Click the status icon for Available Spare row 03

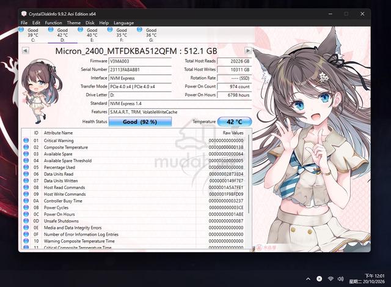26,154
